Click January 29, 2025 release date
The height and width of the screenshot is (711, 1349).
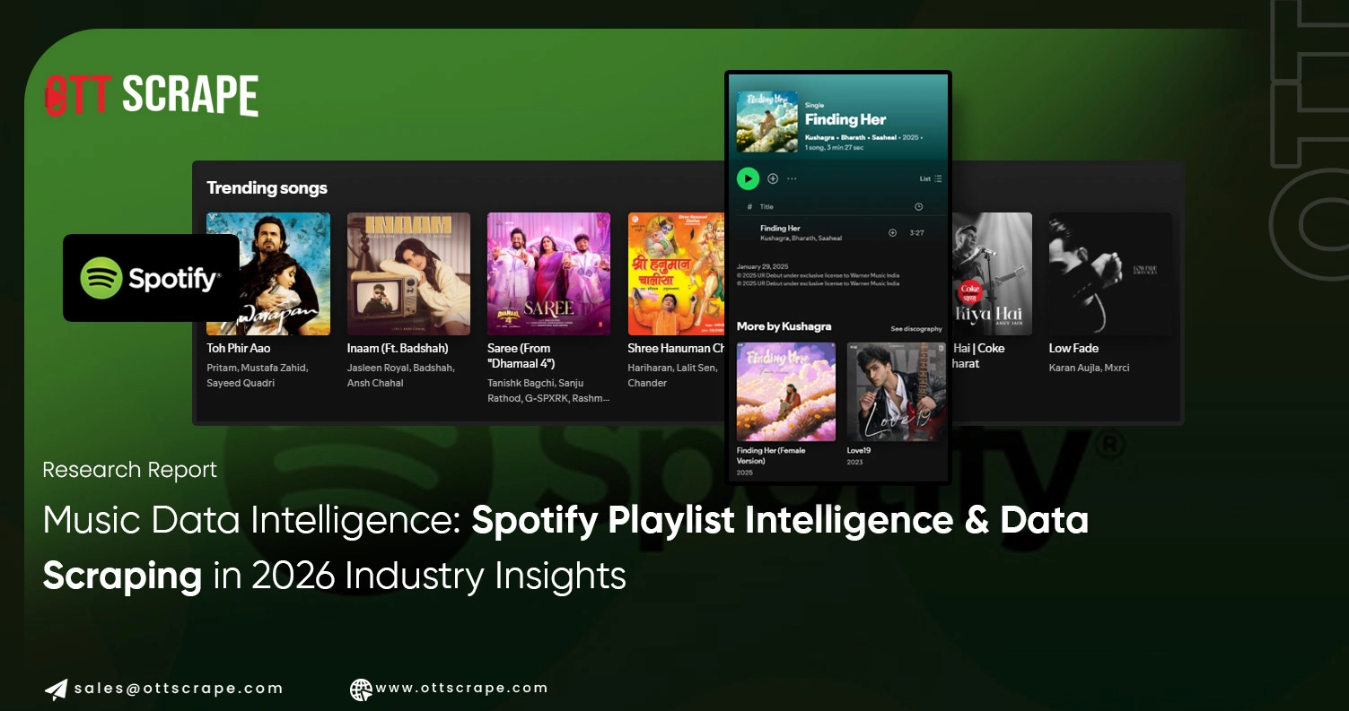pos(763,267)
